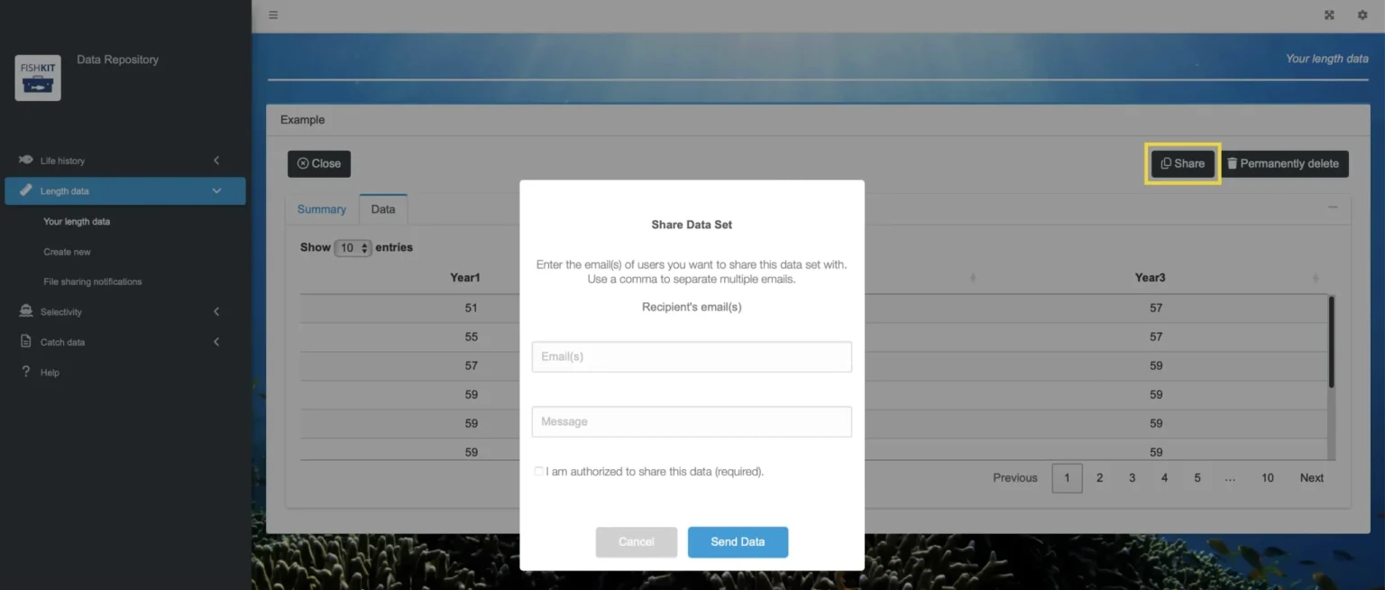This screenshot has height=590, width=1385.
Task: Click the Selectivity boat icon
Action: [25, 311]
